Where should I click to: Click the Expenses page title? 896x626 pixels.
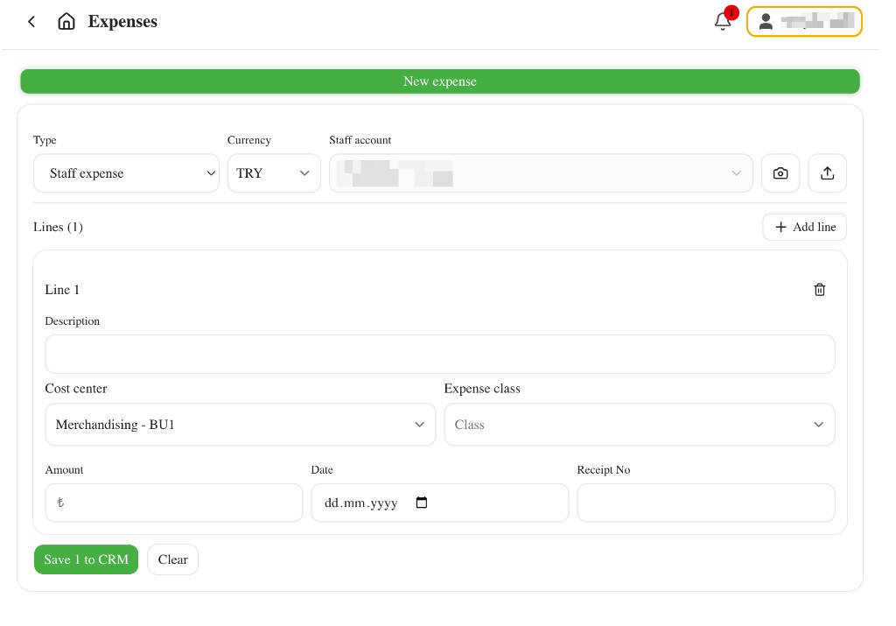tap(122, 22)
